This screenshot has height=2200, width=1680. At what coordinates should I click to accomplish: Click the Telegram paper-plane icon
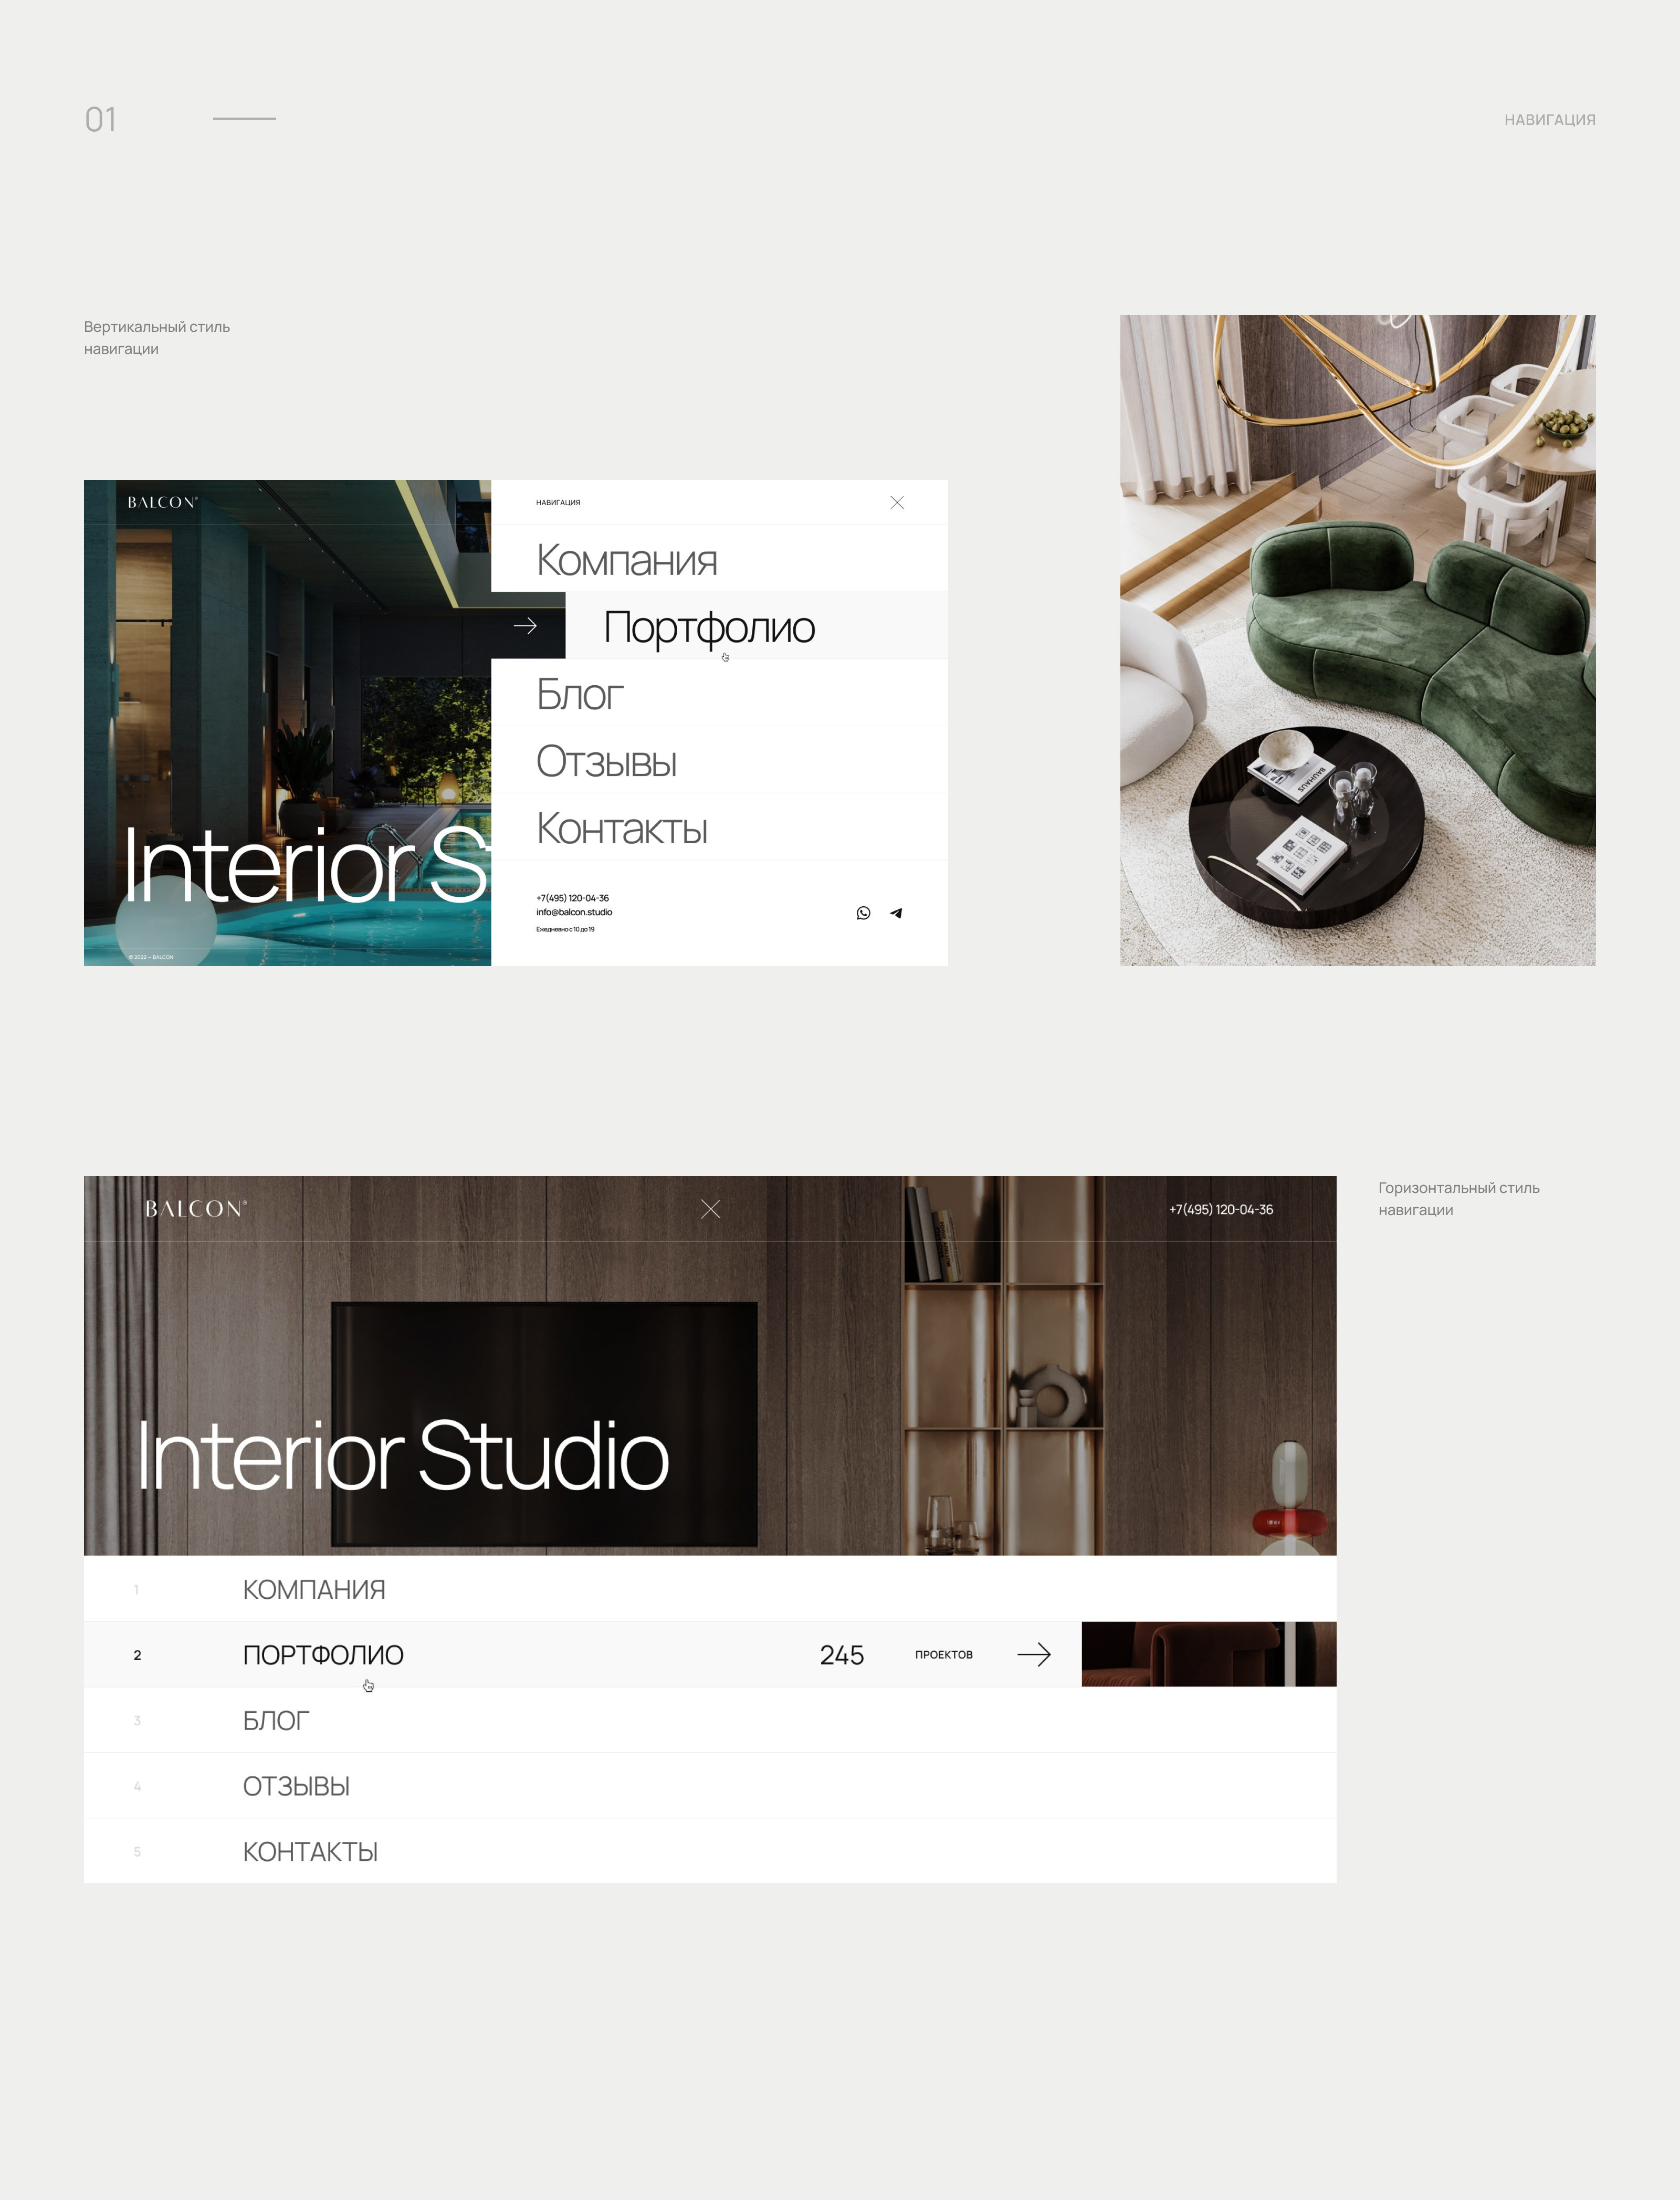pos(896,913)
